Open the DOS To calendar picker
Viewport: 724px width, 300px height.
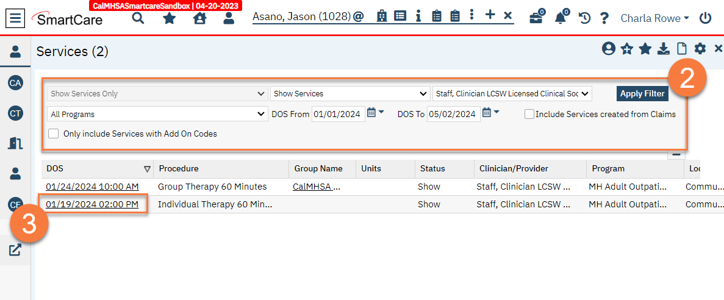click(x=487, y=113)
